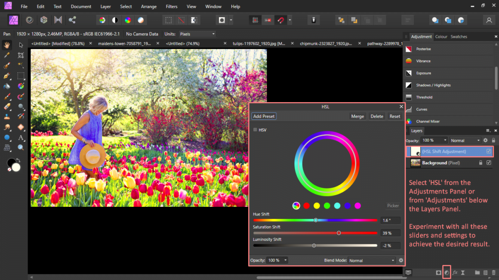
Task: Click the mask layer icon below Layers panel
Action: pyautogui.click(x=439, y=272)
